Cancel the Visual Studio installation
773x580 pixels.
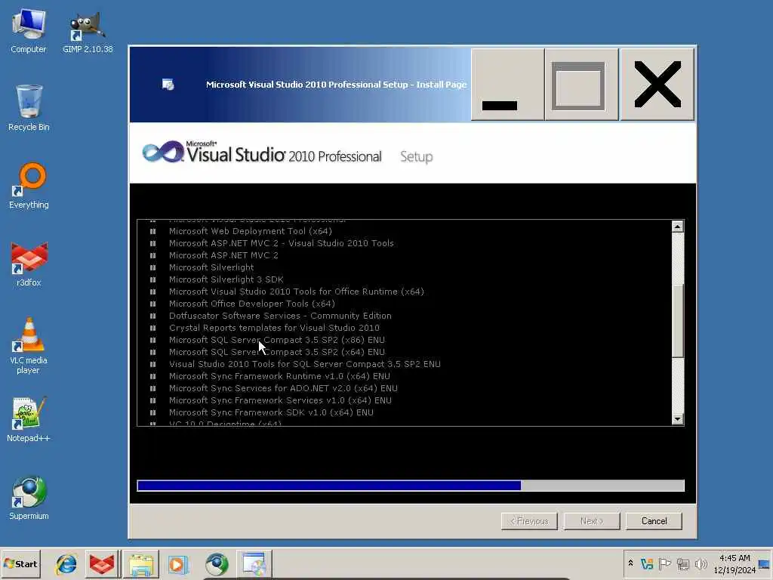tap(654, 521)
